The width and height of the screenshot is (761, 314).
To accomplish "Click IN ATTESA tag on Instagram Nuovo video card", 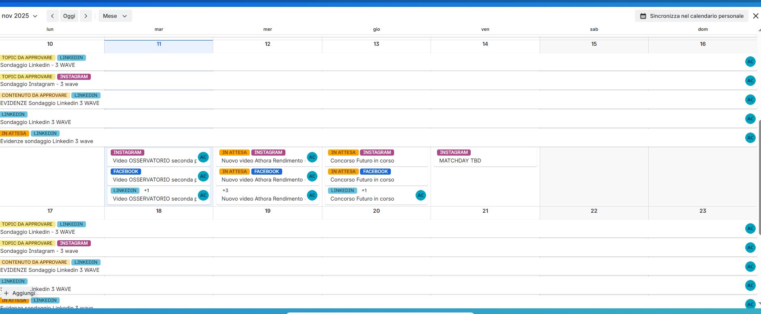I will click(x=234, y=152).
